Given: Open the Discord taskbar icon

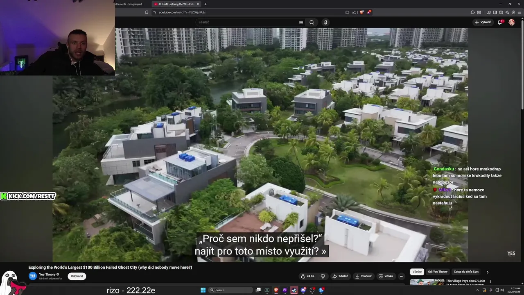Looking at the screenshot, I should point(303,290).
